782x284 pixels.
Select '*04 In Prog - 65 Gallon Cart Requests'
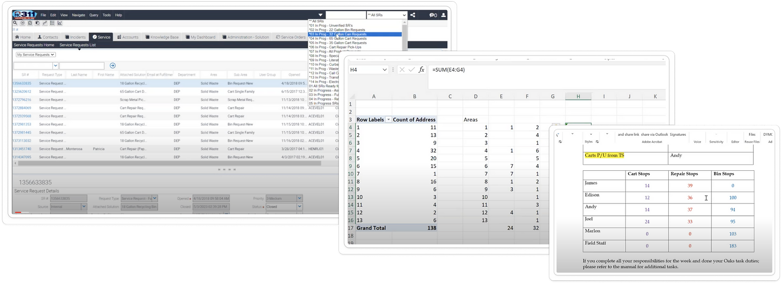point(338,38)
